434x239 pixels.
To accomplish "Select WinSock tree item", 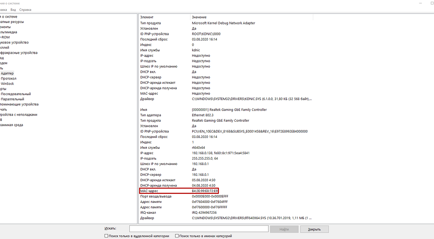I will [8, 83].
